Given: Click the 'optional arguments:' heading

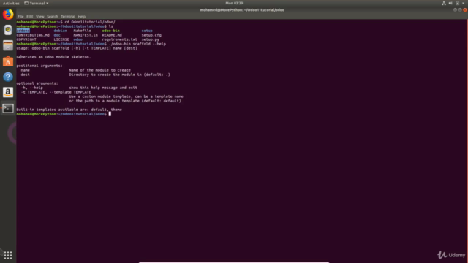Looking at the screenshot, I should coord(37,83).
